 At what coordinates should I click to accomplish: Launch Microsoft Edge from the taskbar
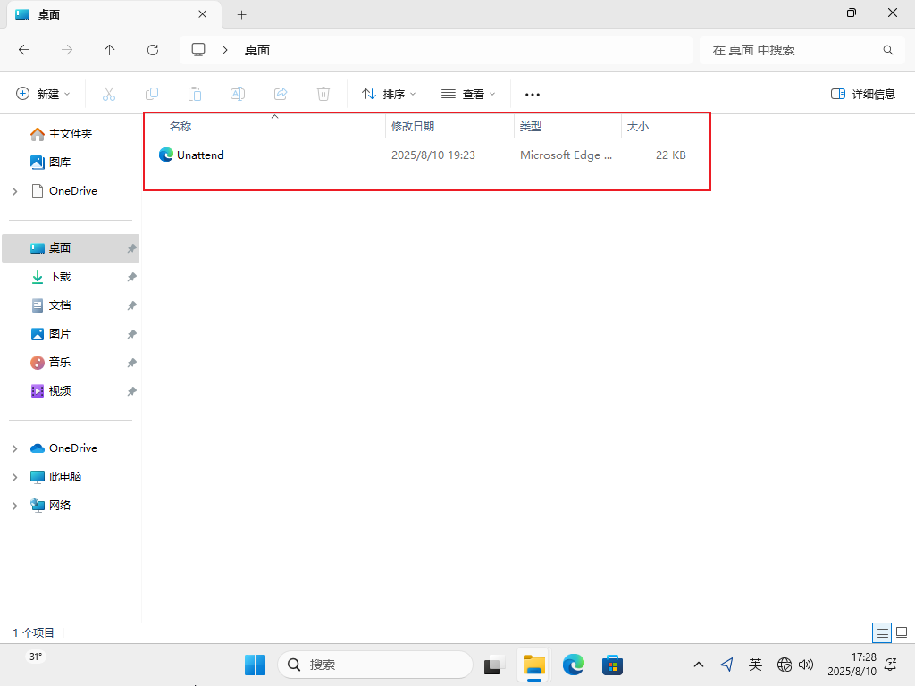[573, 665]
